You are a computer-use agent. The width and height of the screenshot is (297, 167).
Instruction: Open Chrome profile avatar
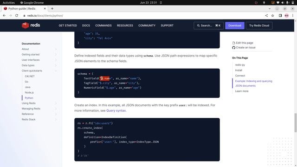[x=287, y=15]
